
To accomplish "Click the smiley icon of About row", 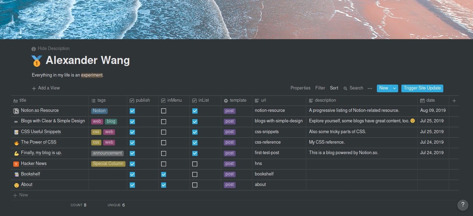I will (x=16, y=185).
